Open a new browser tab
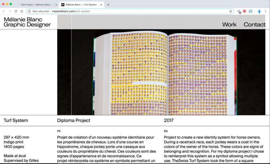 108,5
